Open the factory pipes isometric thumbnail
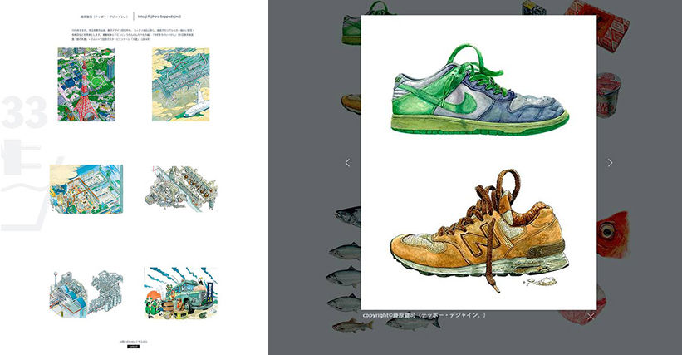Screen dimensions: 682x355 pyautogui.click(x=86, y=293)
